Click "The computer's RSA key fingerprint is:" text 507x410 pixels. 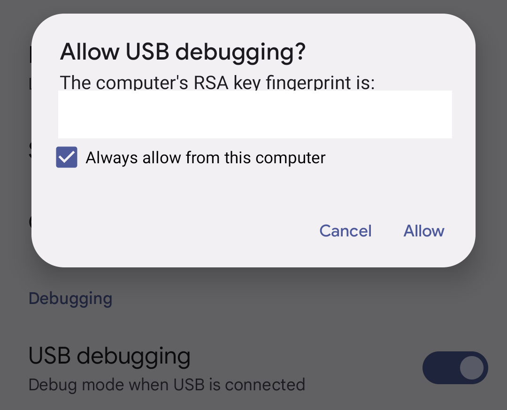[217, 82]
